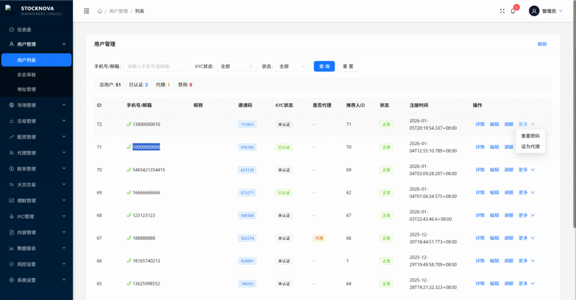Open the KYC状态 filter dropdown
576x300 pixels.
[237, 66]
